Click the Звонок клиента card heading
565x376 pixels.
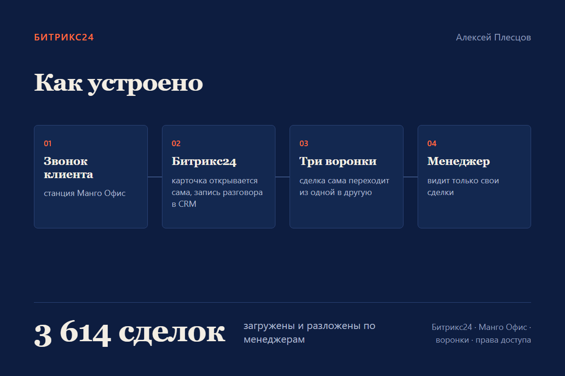[69, 168]
